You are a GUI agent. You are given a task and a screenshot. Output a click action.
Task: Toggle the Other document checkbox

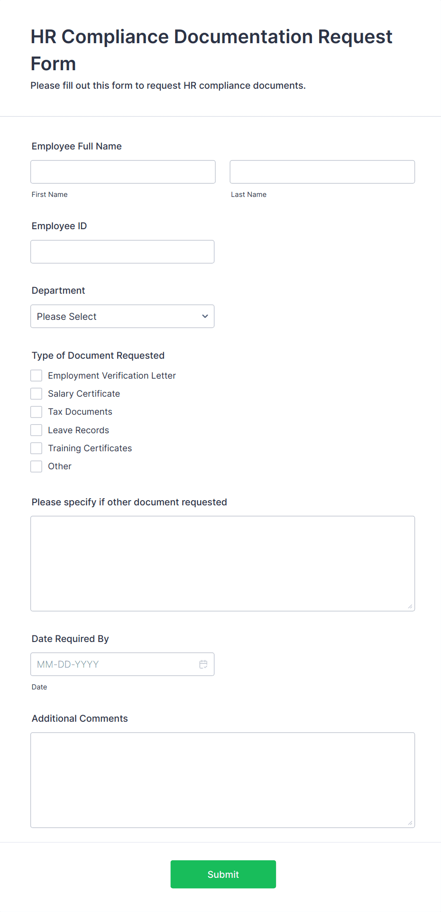(x=36, y=466)
